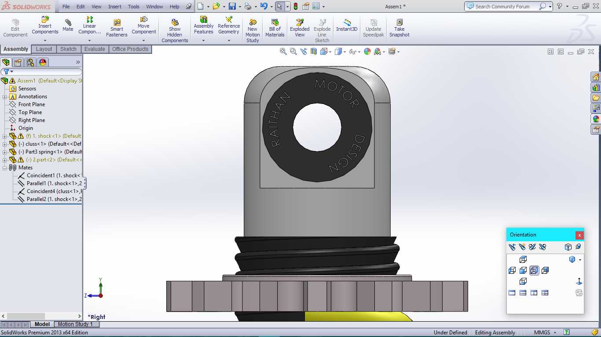Click Update Standard Views in Orientation dialog
The height and width of the screenshot is (337, 601).
pyautogui.click(x=532, y=247)
